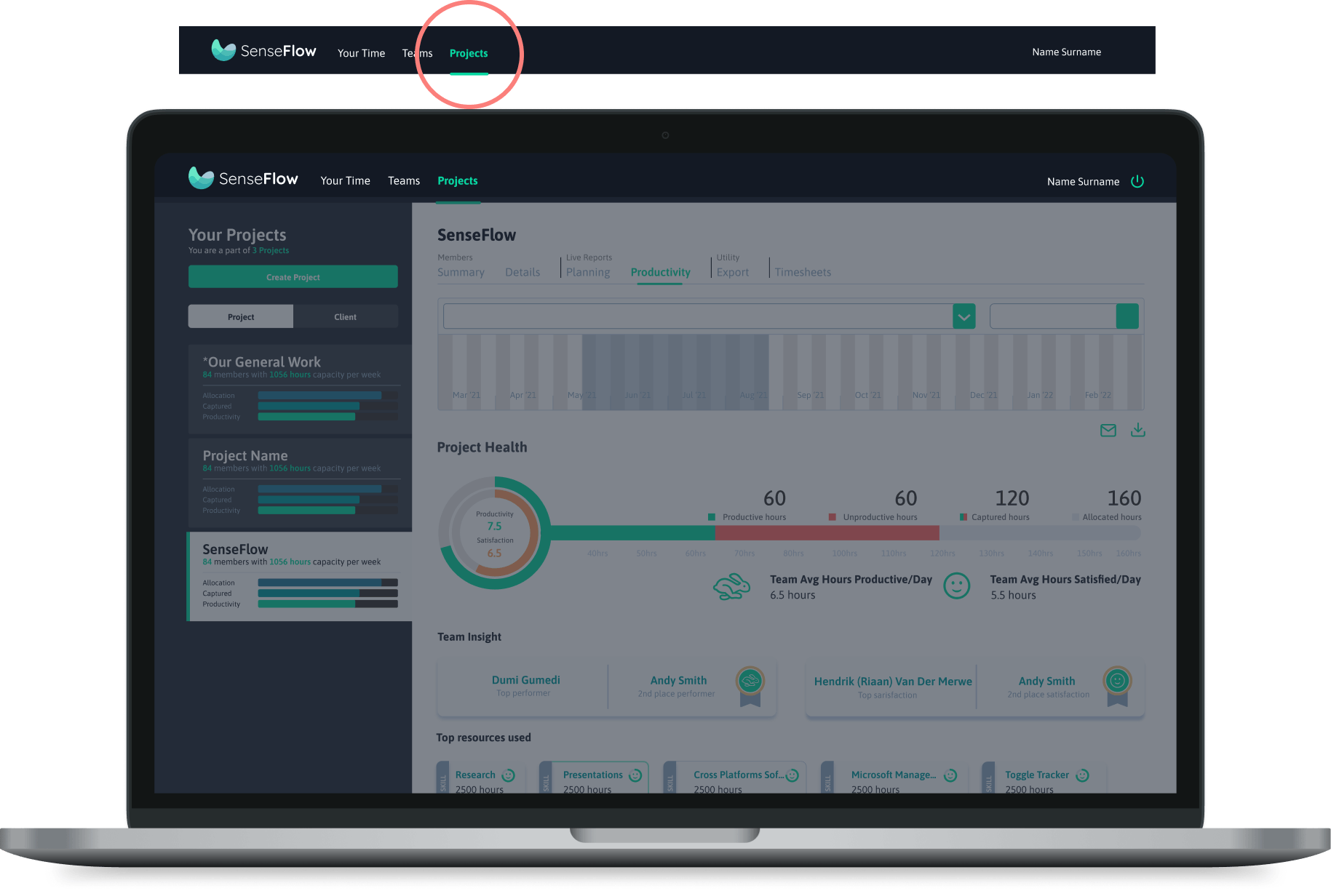Click the Create Project button
Viewport: 1331px width, 891px height.
coord(293,277)
